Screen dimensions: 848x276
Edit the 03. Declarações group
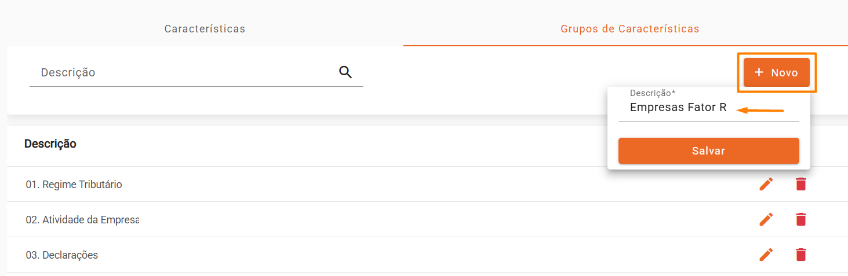[766, 255]
